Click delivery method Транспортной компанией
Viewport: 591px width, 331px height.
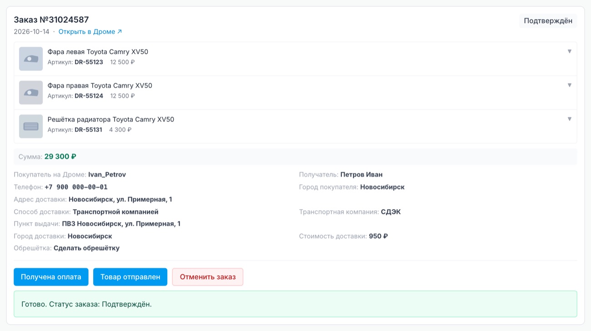pos(115,212)
